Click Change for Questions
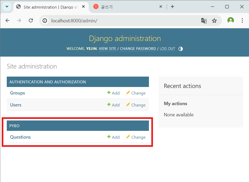 (136, 137)
